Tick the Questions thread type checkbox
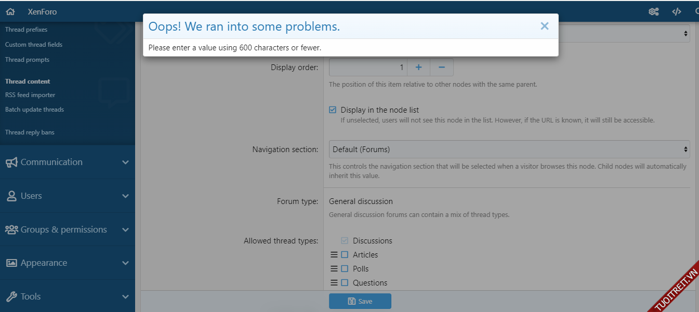The image size is (699, 312). tap(345, 283)
